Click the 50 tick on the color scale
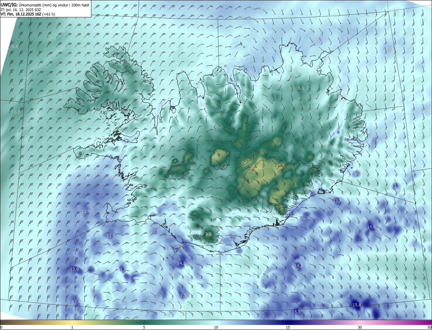 [429, 327]
